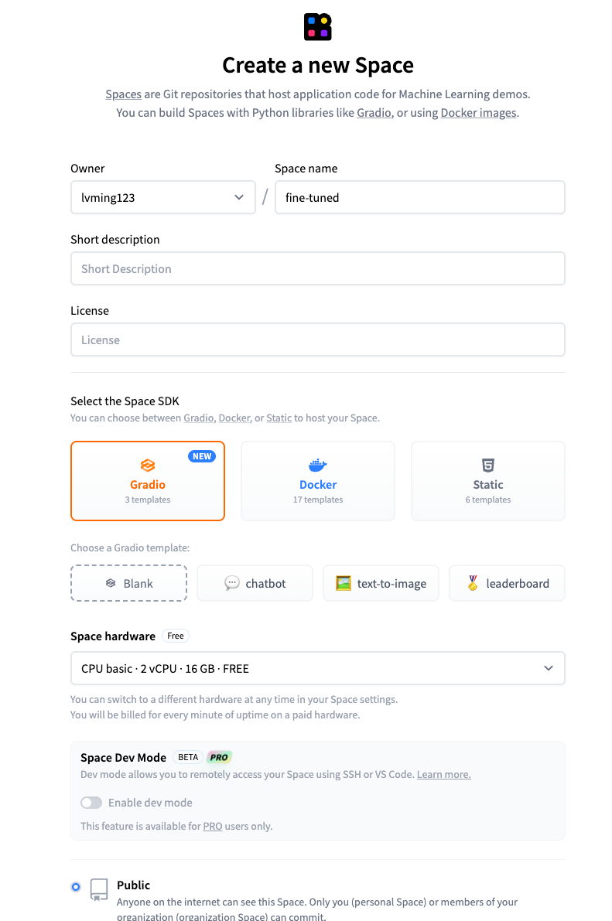Open the Docker images link
612x921 pixels.
[479, 113]
